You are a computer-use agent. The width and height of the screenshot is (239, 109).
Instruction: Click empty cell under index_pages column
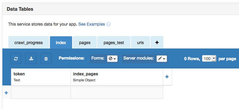click(x=117, y=93)
